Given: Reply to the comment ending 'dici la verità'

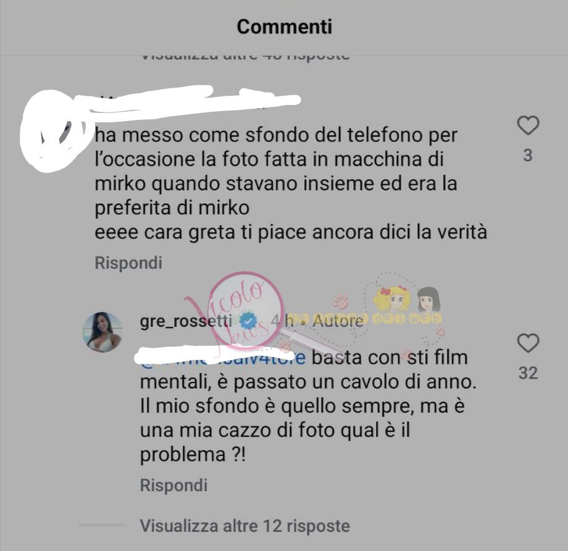Looking at the screenshot, I should 128,263.
